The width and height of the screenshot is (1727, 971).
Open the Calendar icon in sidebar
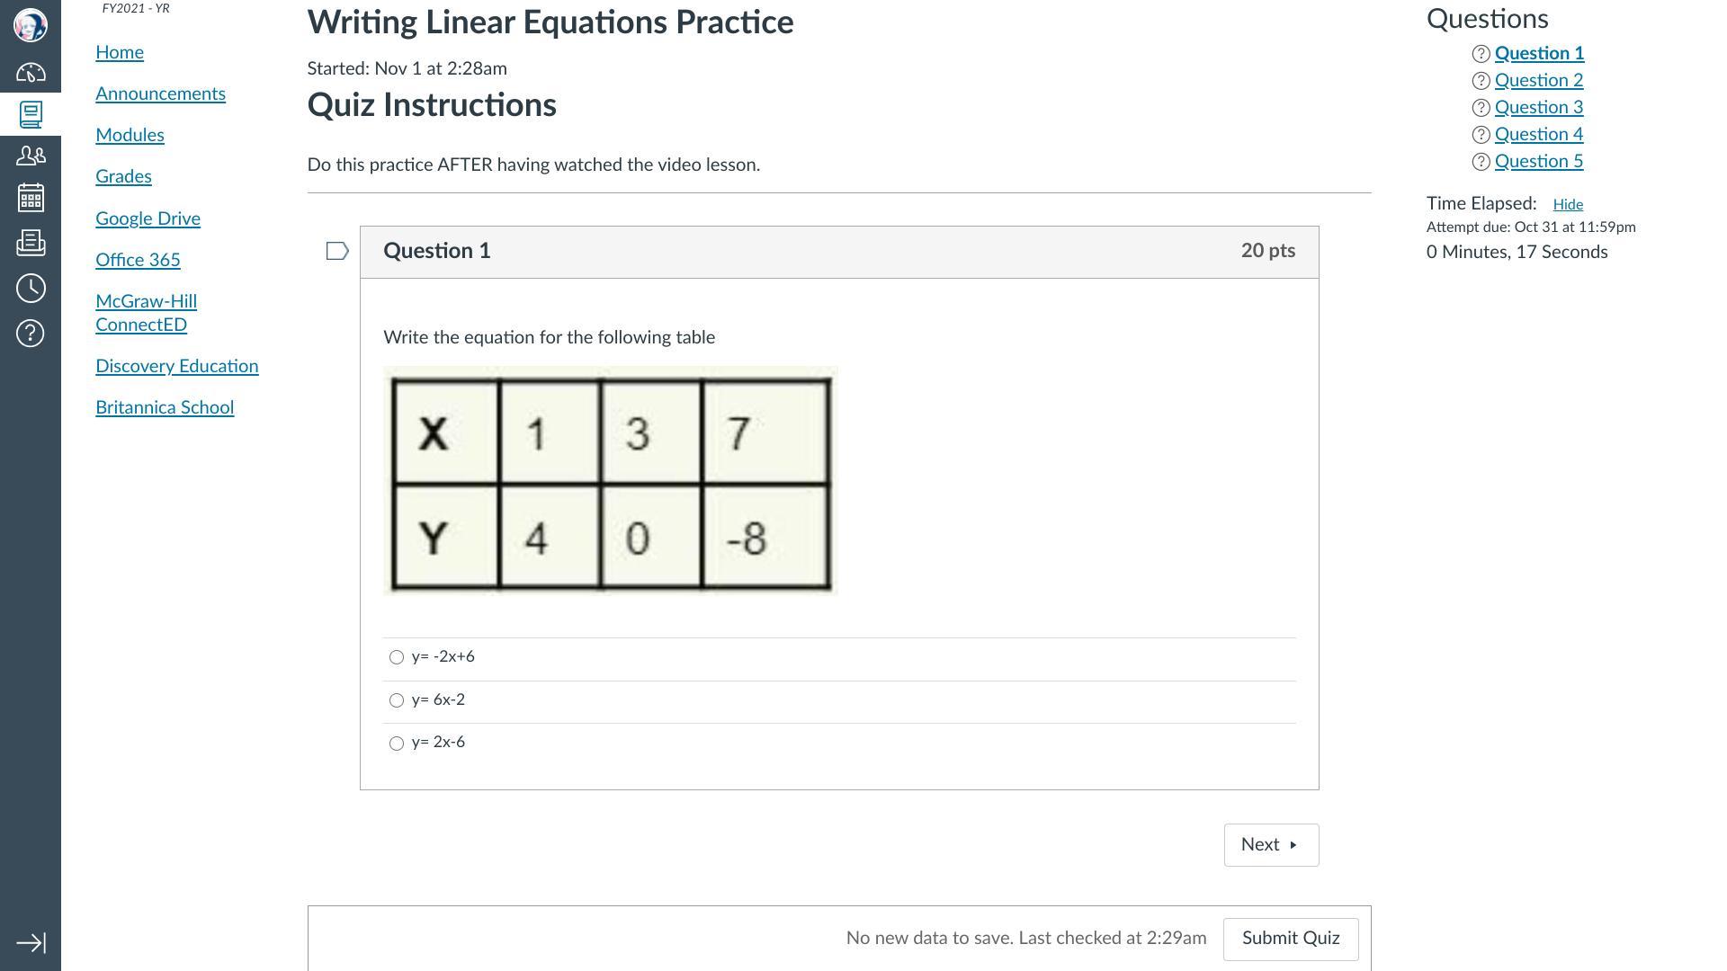click(x=31, y=198)
